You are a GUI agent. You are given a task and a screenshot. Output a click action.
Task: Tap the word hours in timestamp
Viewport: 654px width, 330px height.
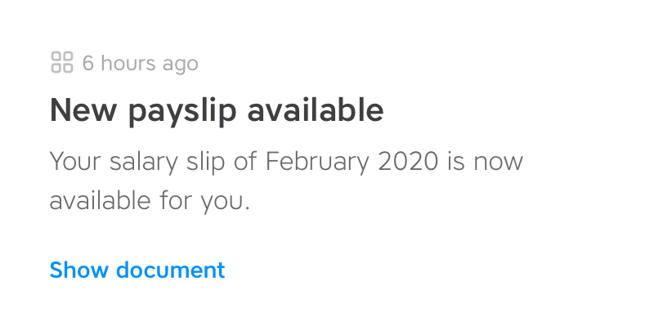click(128, 63)
